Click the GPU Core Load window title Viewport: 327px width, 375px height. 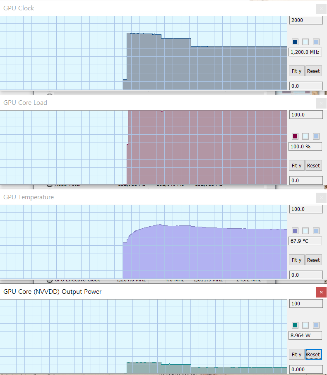pyautogui.click(x=25, y=103)
